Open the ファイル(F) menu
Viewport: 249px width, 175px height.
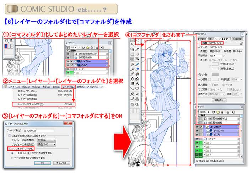pos(14,87)
